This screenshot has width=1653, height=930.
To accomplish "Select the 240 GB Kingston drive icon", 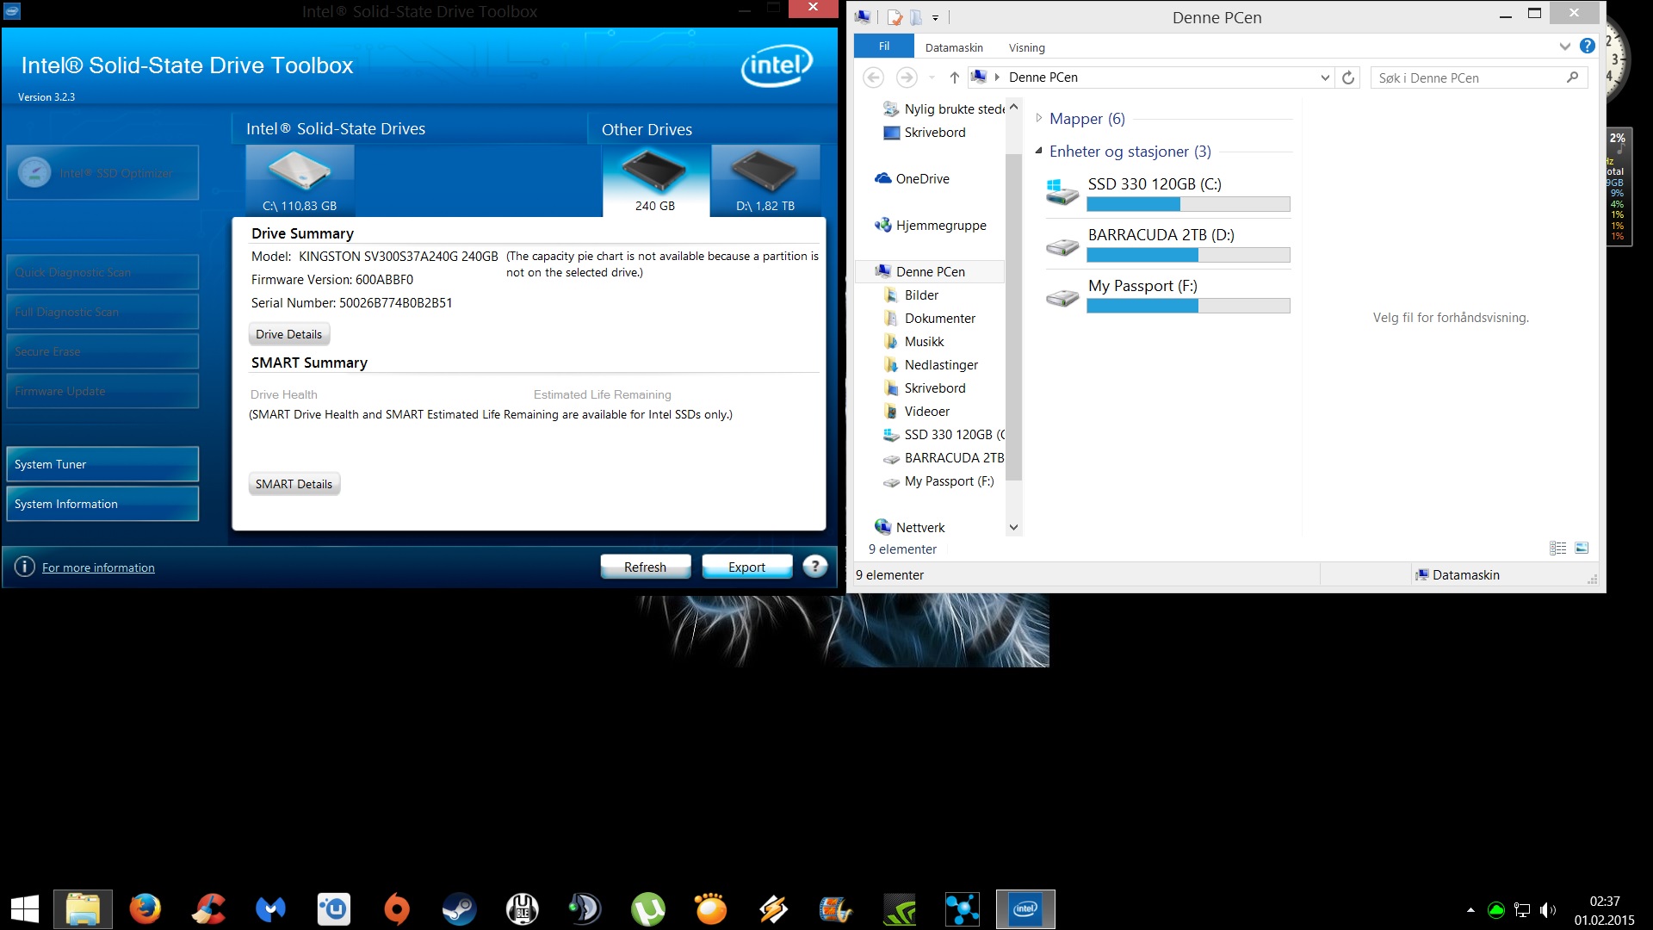I will point(655,180).
